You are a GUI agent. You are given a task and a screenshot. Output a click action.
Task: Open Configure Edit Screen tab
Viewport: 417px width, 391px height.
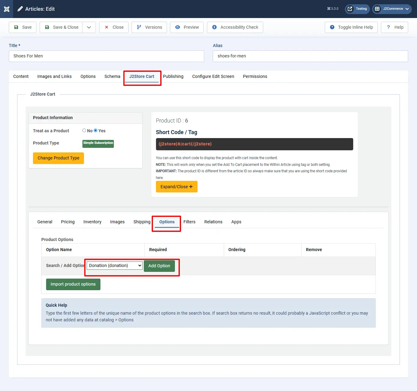tap(213, 76)
